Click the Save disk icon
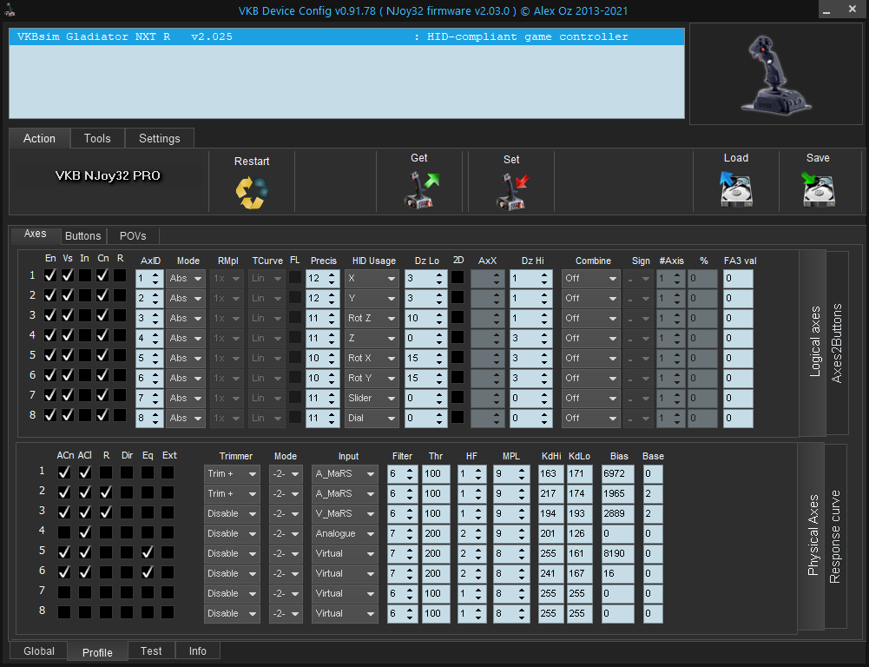 [x=818, y=189]
